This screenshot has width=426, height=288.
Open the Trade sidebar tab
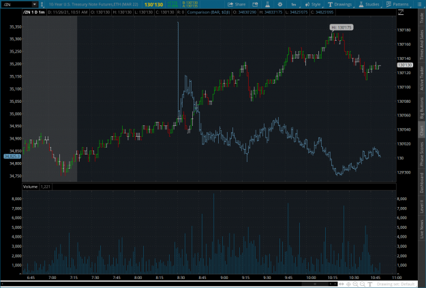point(422,18)
